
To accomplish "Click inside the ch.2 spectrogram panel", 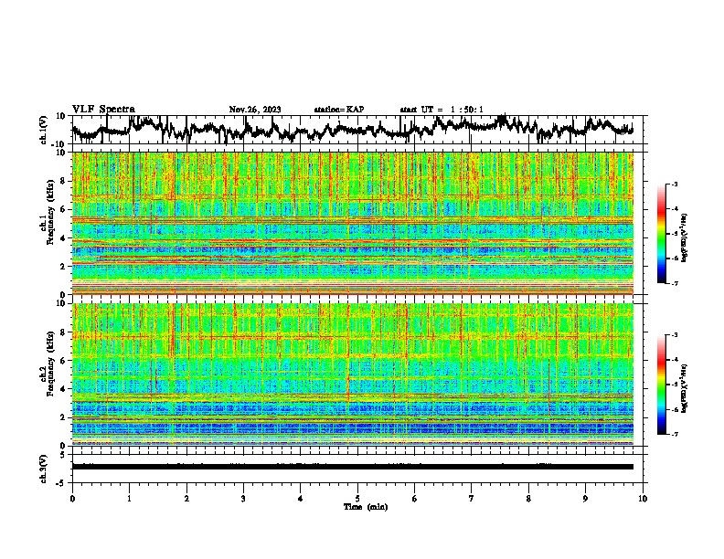I will click(352, 374).
